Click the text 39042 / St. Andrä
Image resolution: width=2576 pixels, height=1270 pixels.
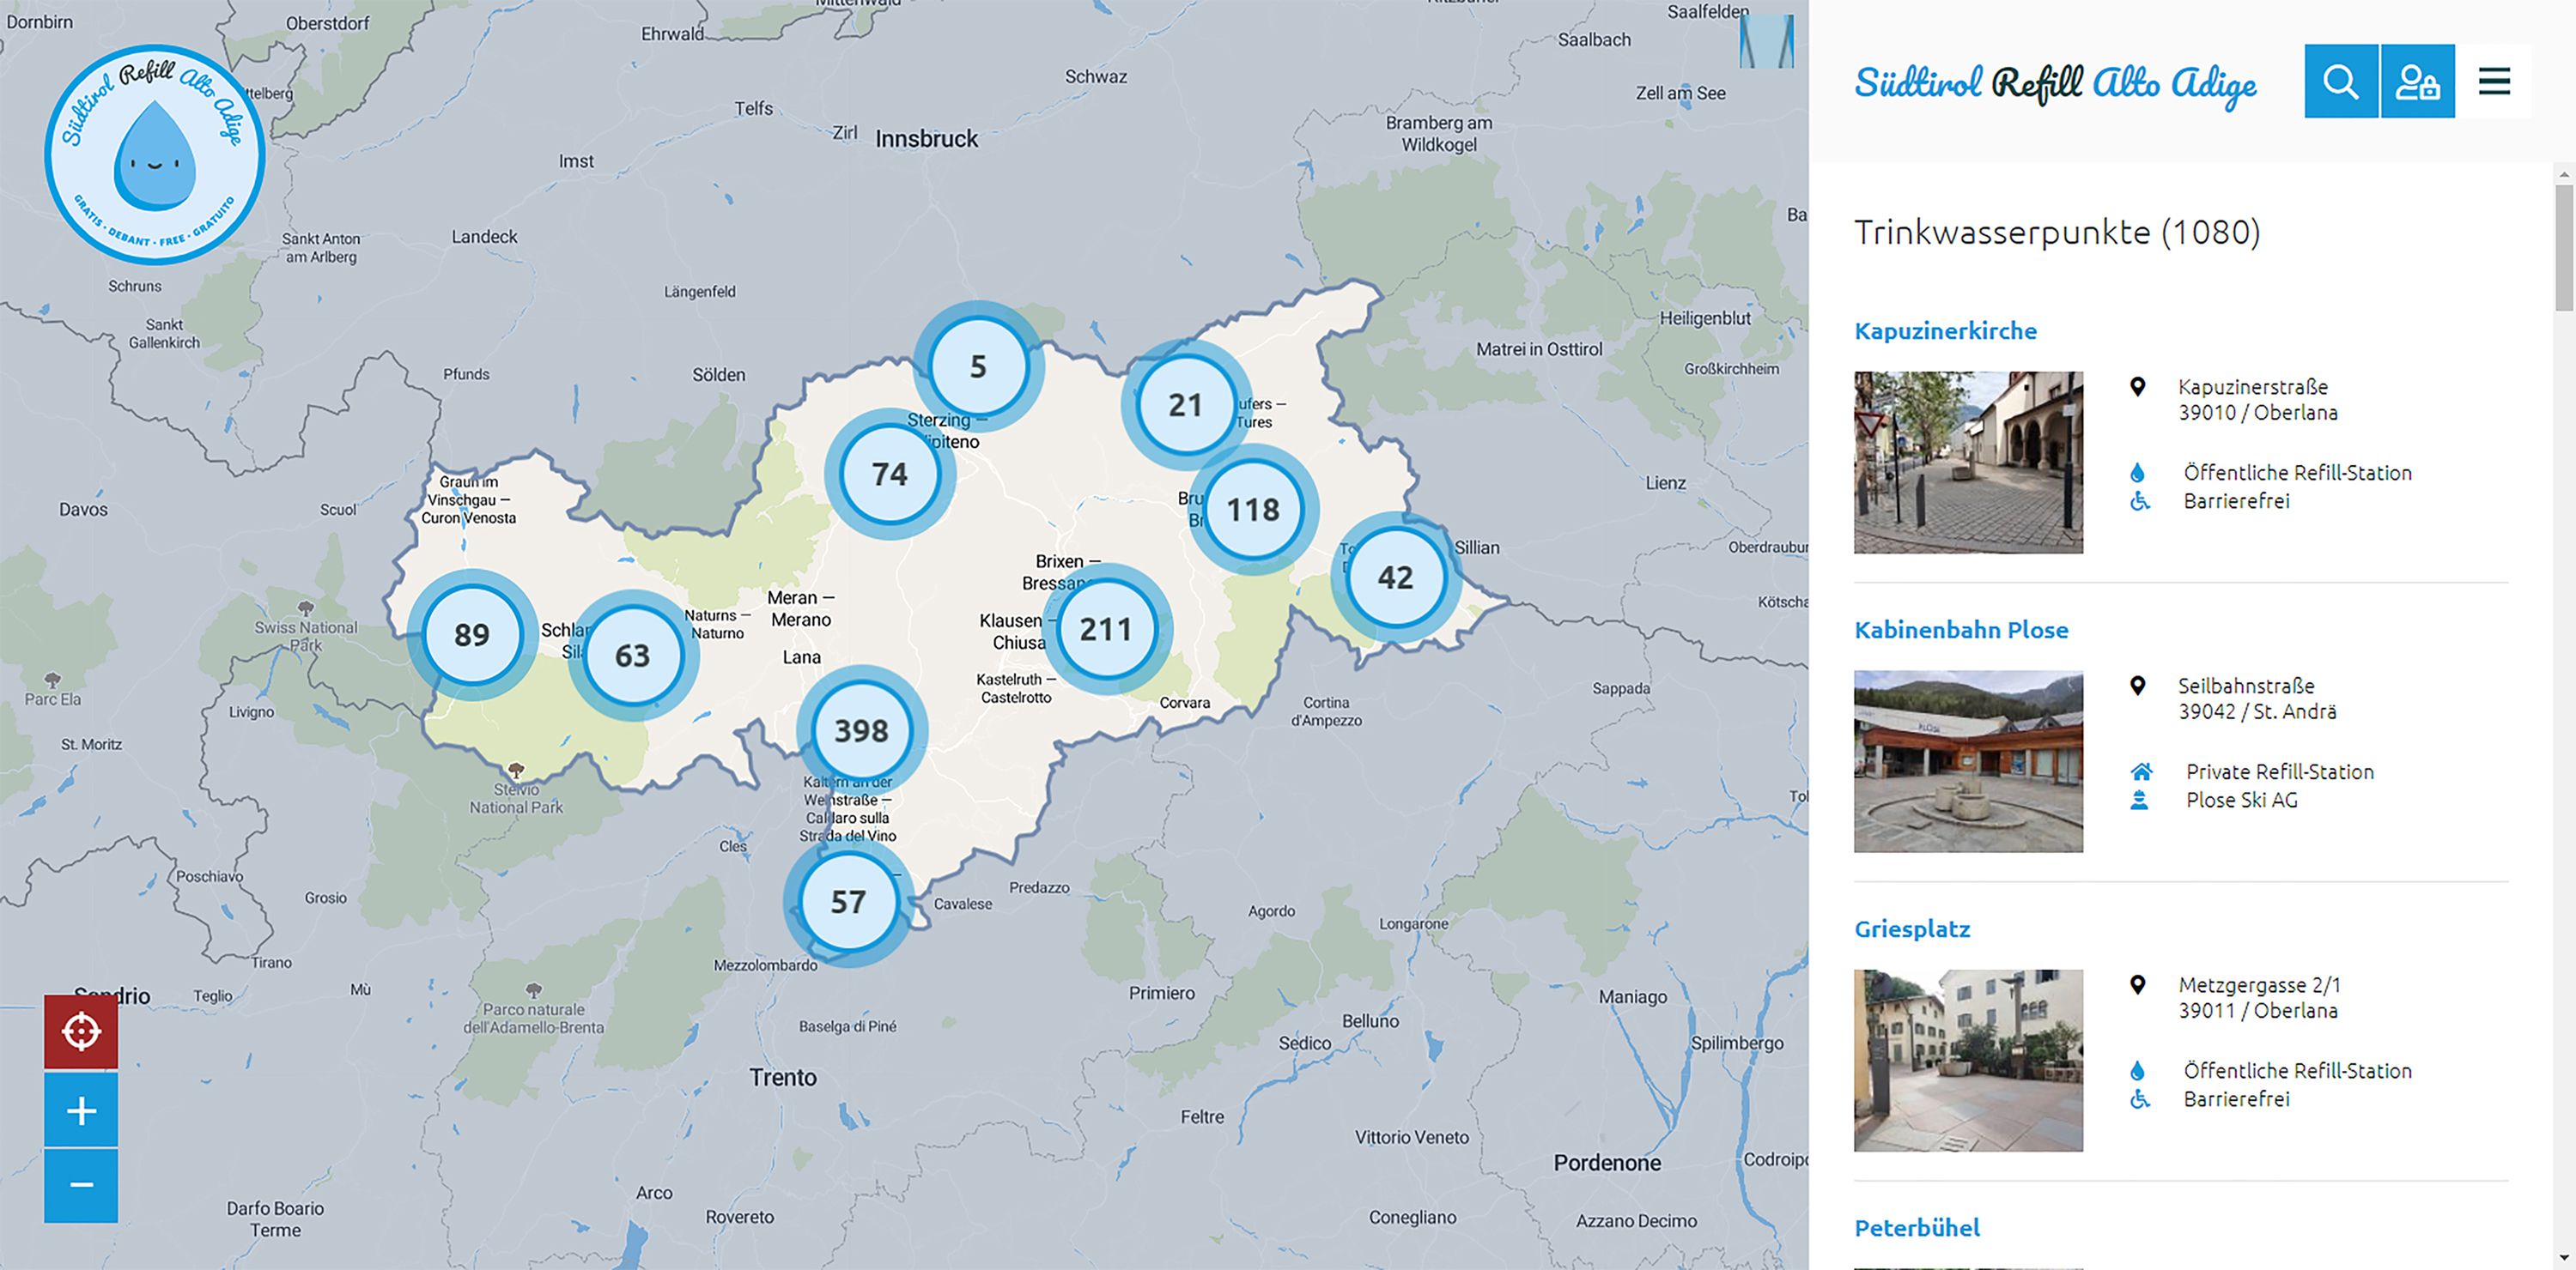pos(2257,711)
